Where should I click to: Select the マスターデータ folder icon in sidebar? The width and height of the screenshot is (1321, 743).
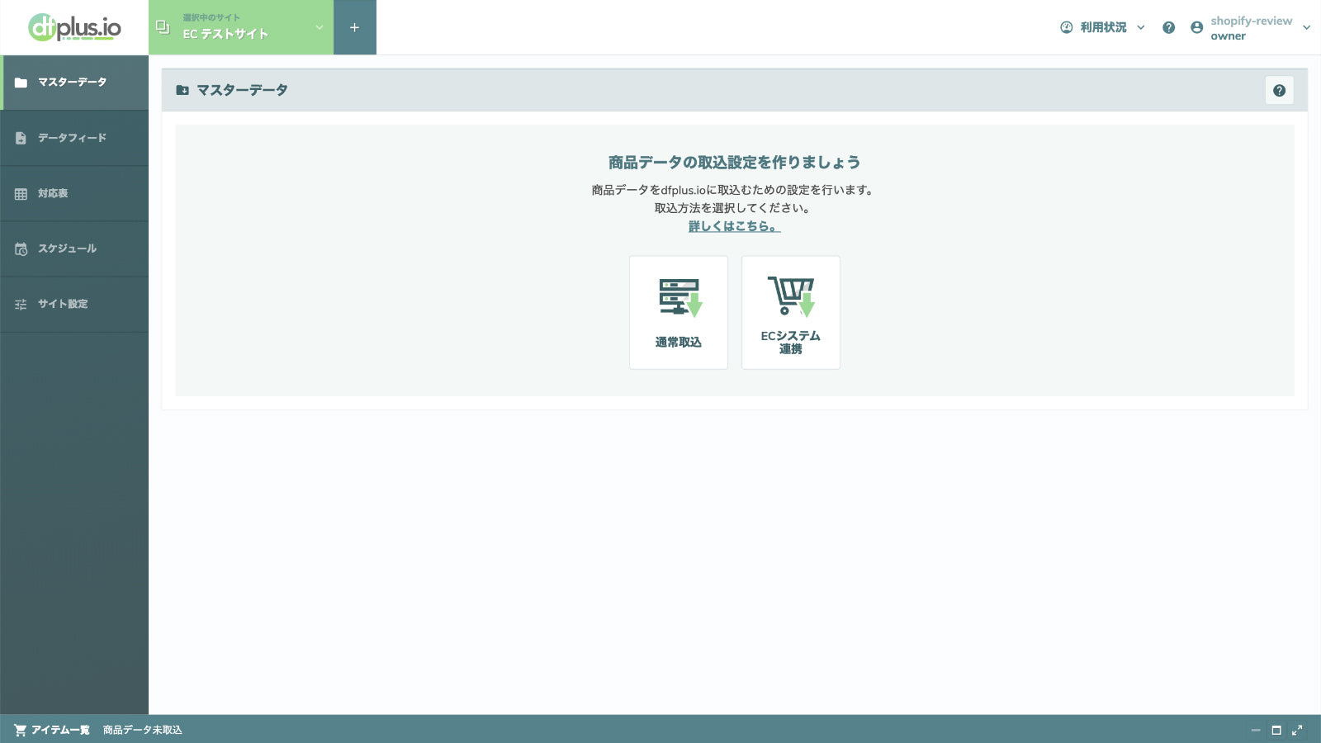[20, 82]
